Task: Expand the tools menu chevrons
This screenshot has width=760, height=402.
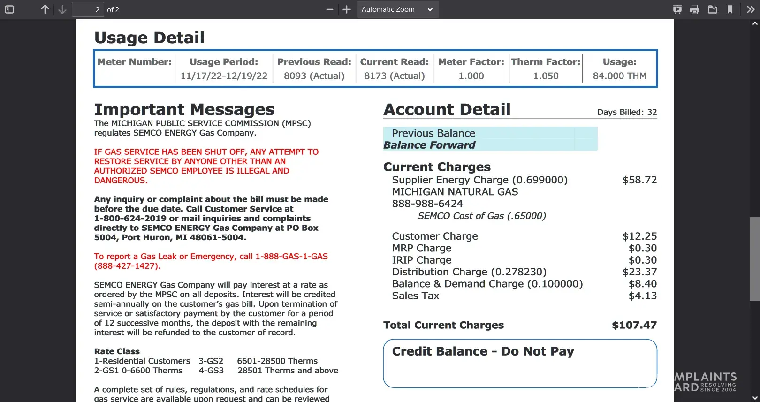Action: point(751,9)
